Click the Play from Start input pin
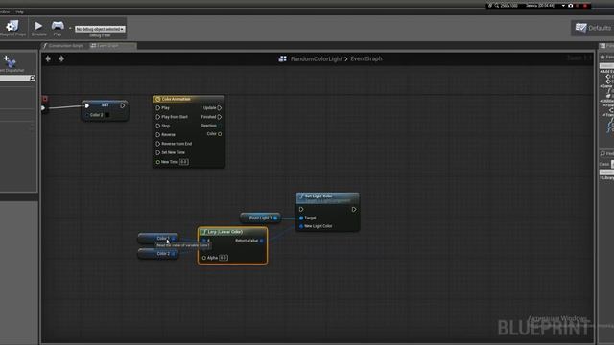Image resolution: width=614 pixels, height=345 pixels. pos(157,117)
